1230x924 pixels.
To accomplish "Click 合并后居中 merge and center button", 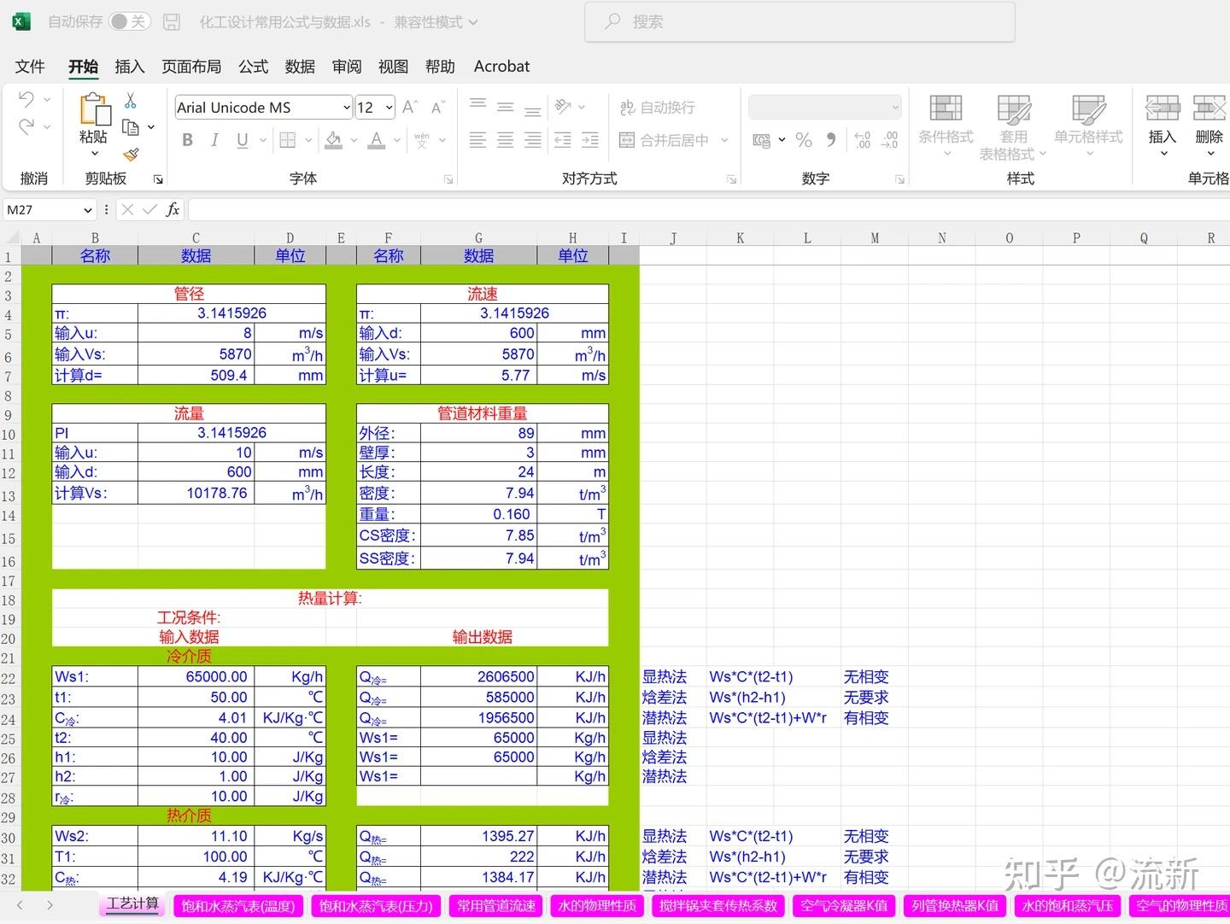I will 664,140.
